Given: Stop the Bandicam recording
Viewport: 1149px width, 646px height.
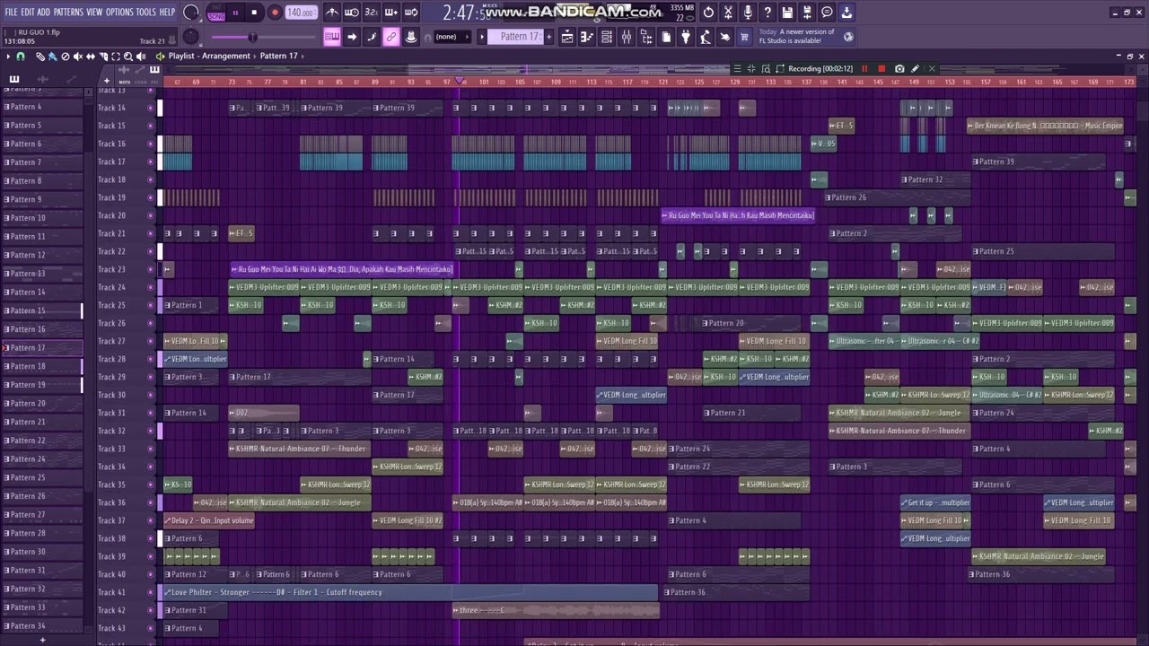Looking at the screenshot, I should point(881,68).
